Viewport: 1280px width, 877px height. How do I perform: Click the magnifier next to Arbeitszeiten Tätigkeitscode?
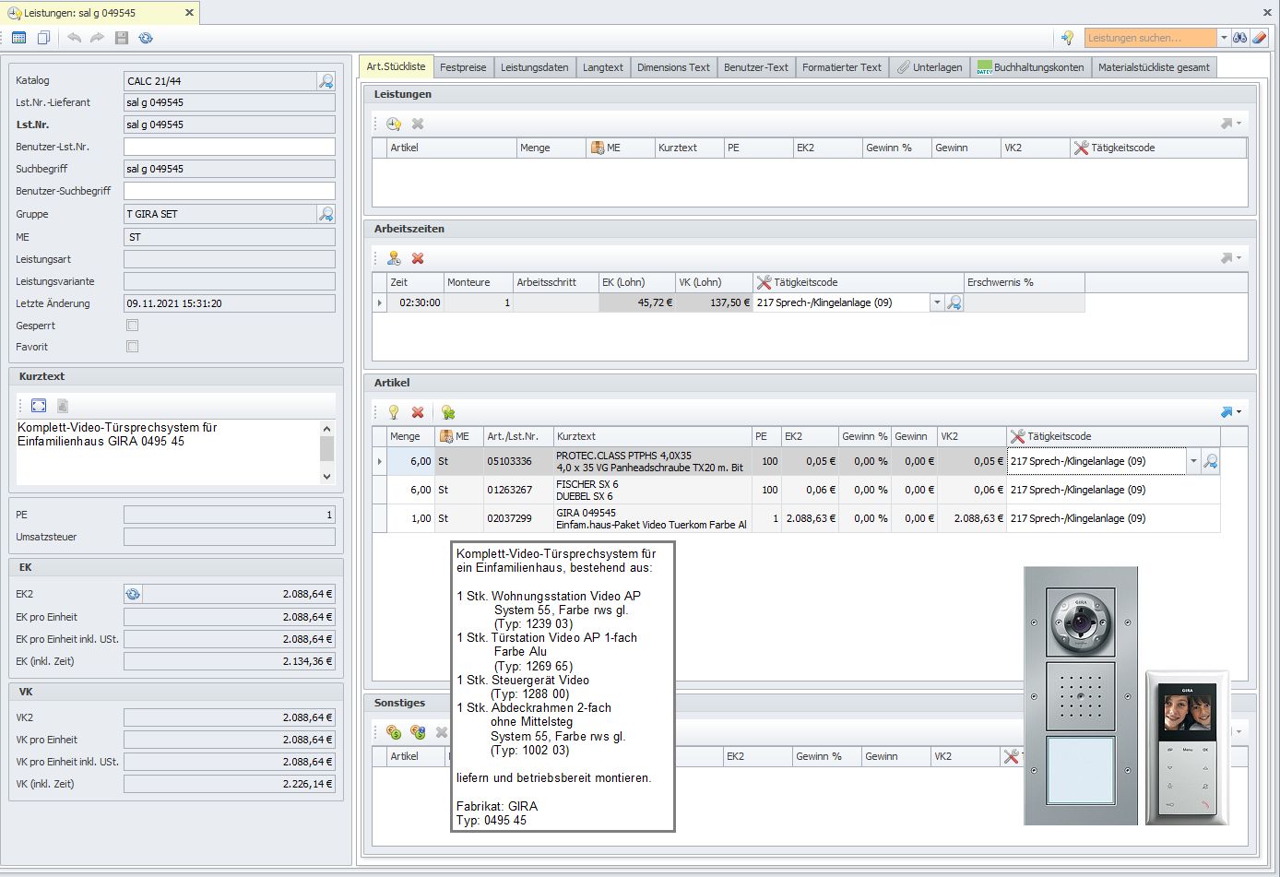click(x=954, y=302)
